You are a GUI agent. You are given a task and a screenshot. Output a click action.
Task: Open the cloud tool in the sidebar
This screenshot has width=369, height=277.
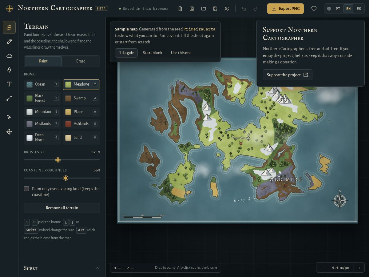[9, 56]
